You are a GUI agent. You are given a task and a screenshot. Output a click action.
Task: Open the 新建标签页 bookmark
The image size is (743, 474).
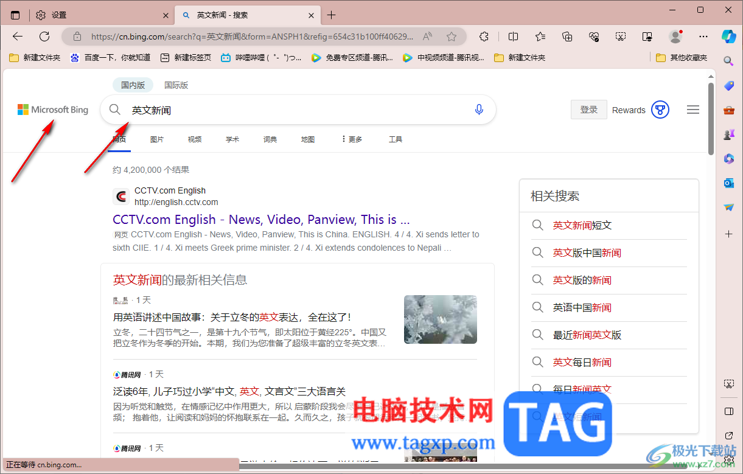(186, 58)
